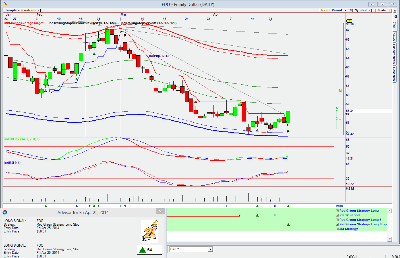Click the green M marker on the price axis
Viewport: 400px width, 258px height.
tap(340, 91)
